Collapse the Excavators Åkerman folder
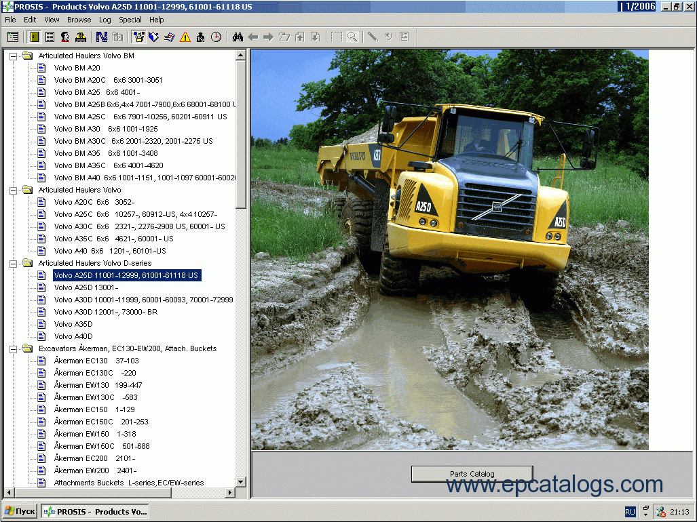The height and width of the screenshot is (522, 697). point(14,349)
